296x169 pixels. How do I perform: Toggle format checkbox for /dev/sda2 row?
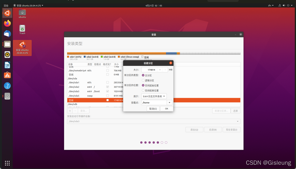(107, 87)
